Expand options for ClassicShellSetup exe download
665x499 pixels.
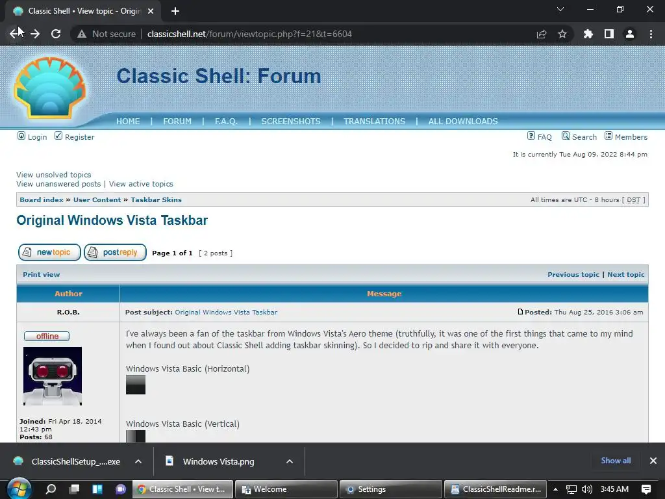138,461
